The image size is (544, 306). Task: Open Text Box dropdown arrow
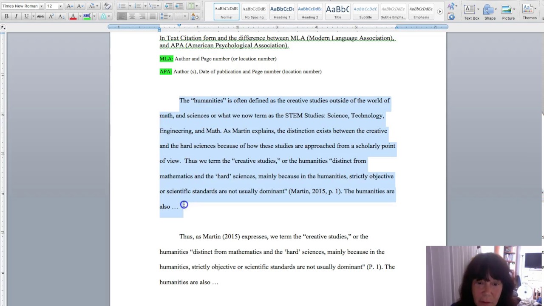(x=478, y=9)
